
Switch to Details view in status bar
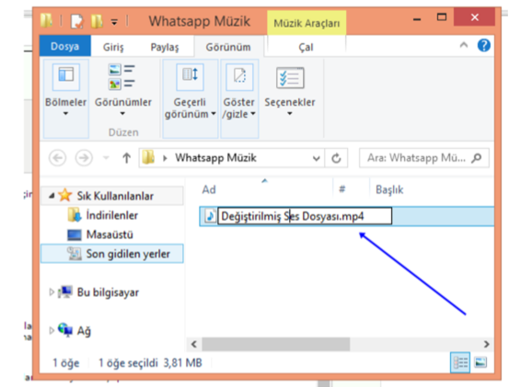(460, 362)
